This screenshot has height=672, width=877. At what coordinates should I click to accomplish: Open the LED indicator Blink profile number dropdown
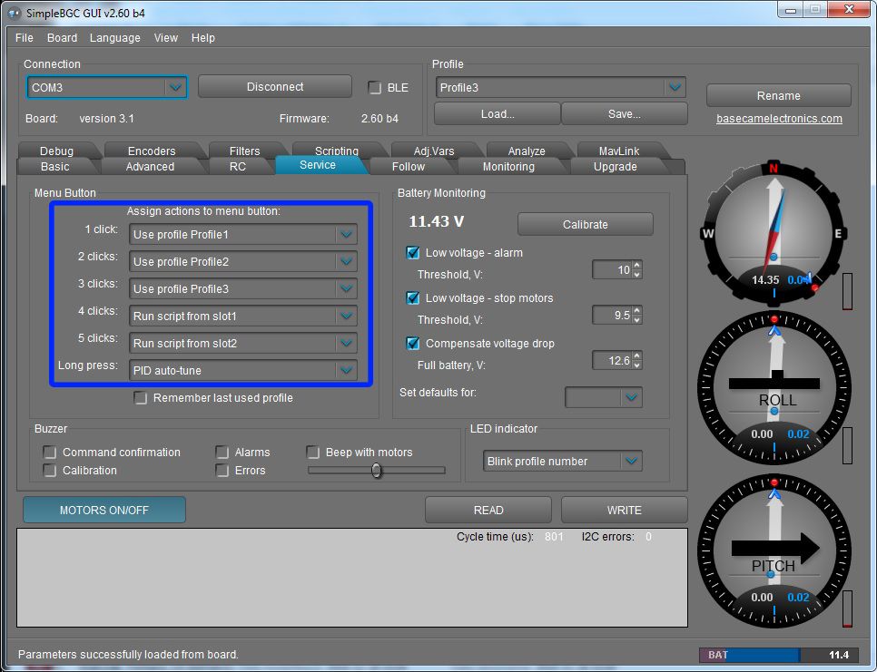(x=562, y=461)
